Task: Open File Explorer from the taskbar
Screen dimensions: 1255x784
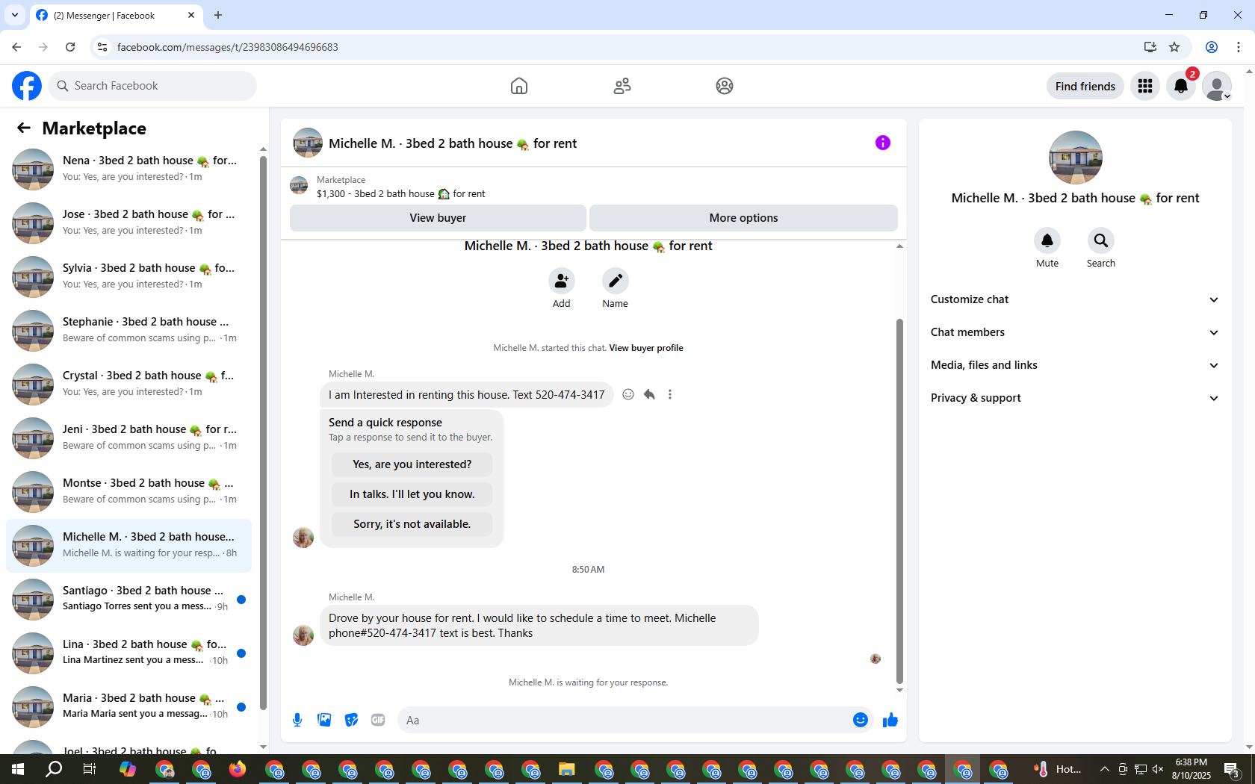Action: 566,769
